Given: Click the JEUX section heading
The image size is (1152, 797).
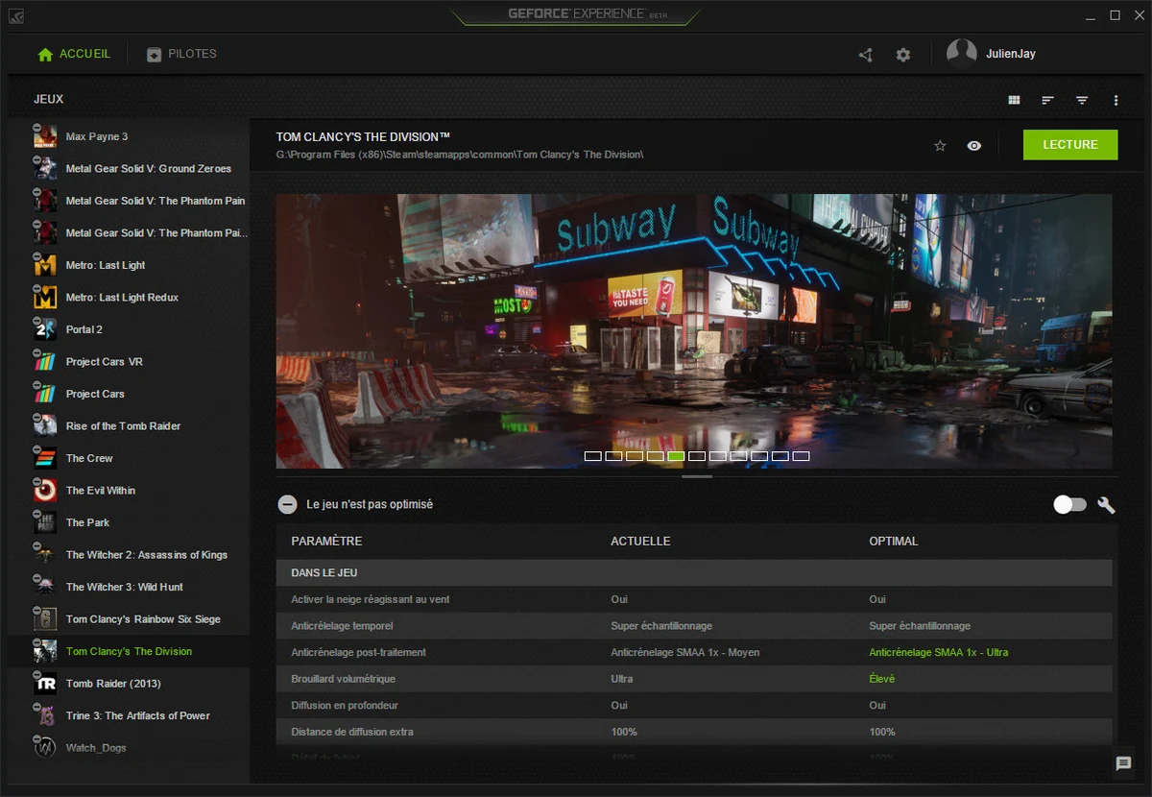Looking at the screenshot, I should pyautogui.click(x=48, y=100).
